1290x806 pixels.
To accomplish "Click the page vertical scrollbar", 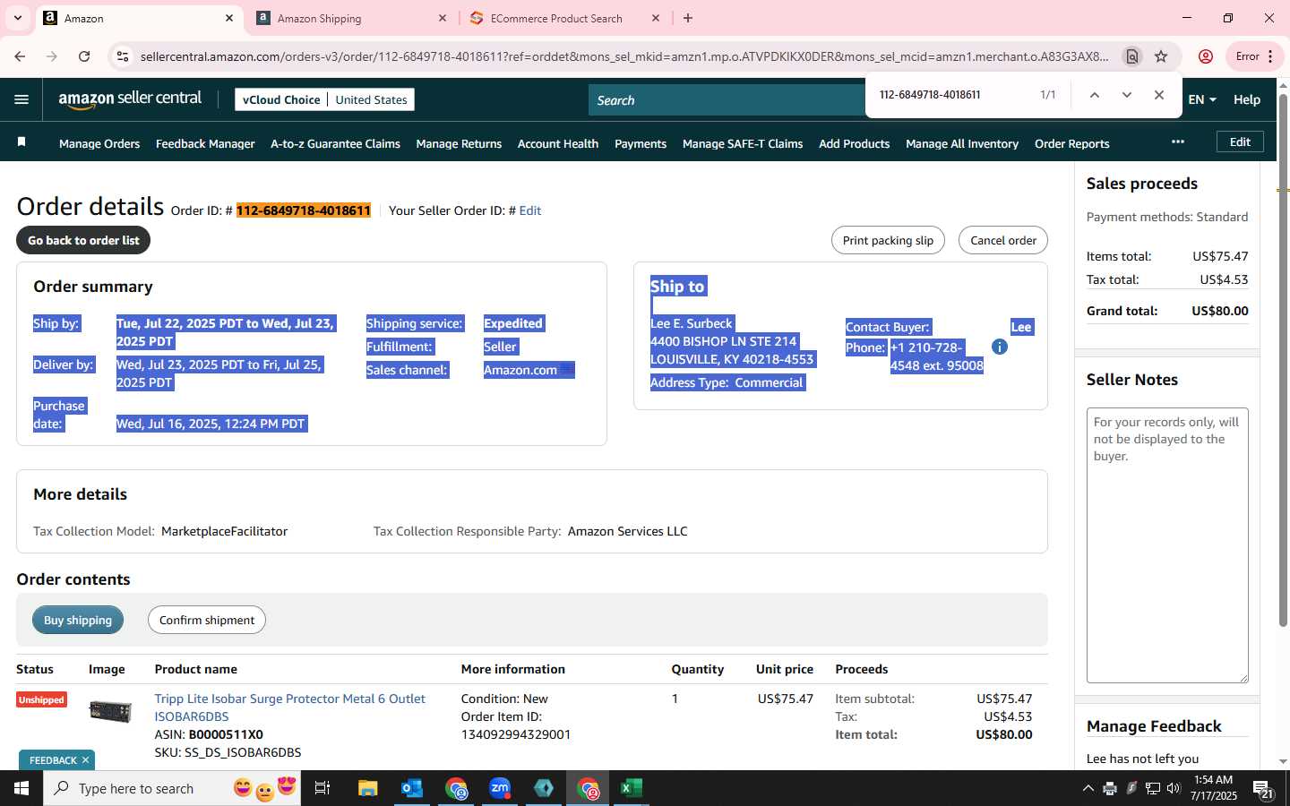I will 1283,358.
